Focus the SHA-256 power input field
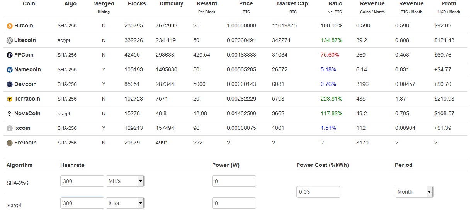Image resolution: width=471 pixels, height=215 pixels. click(x=234, y=181)
